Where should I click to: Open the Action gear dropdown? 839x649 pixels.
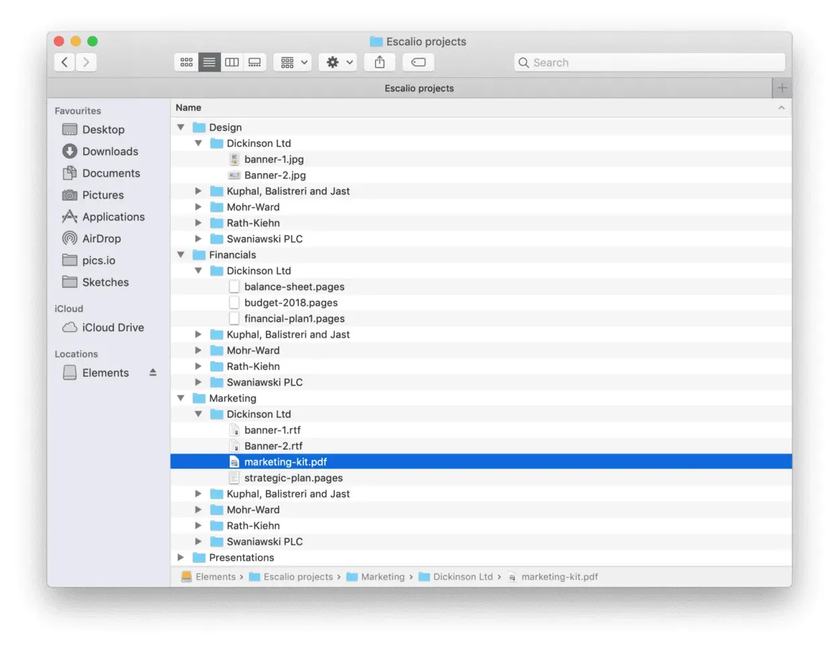tap(337, 62)
